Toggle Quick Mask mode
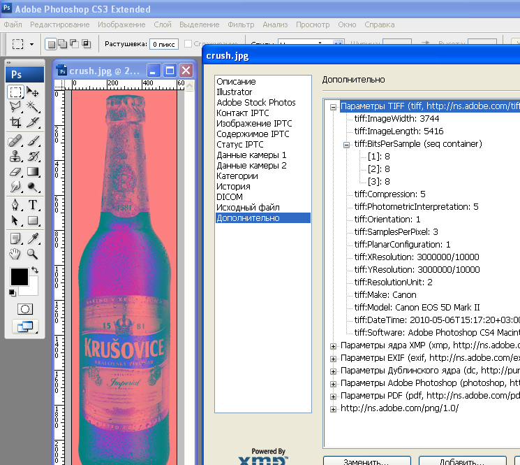 (25, 309)
